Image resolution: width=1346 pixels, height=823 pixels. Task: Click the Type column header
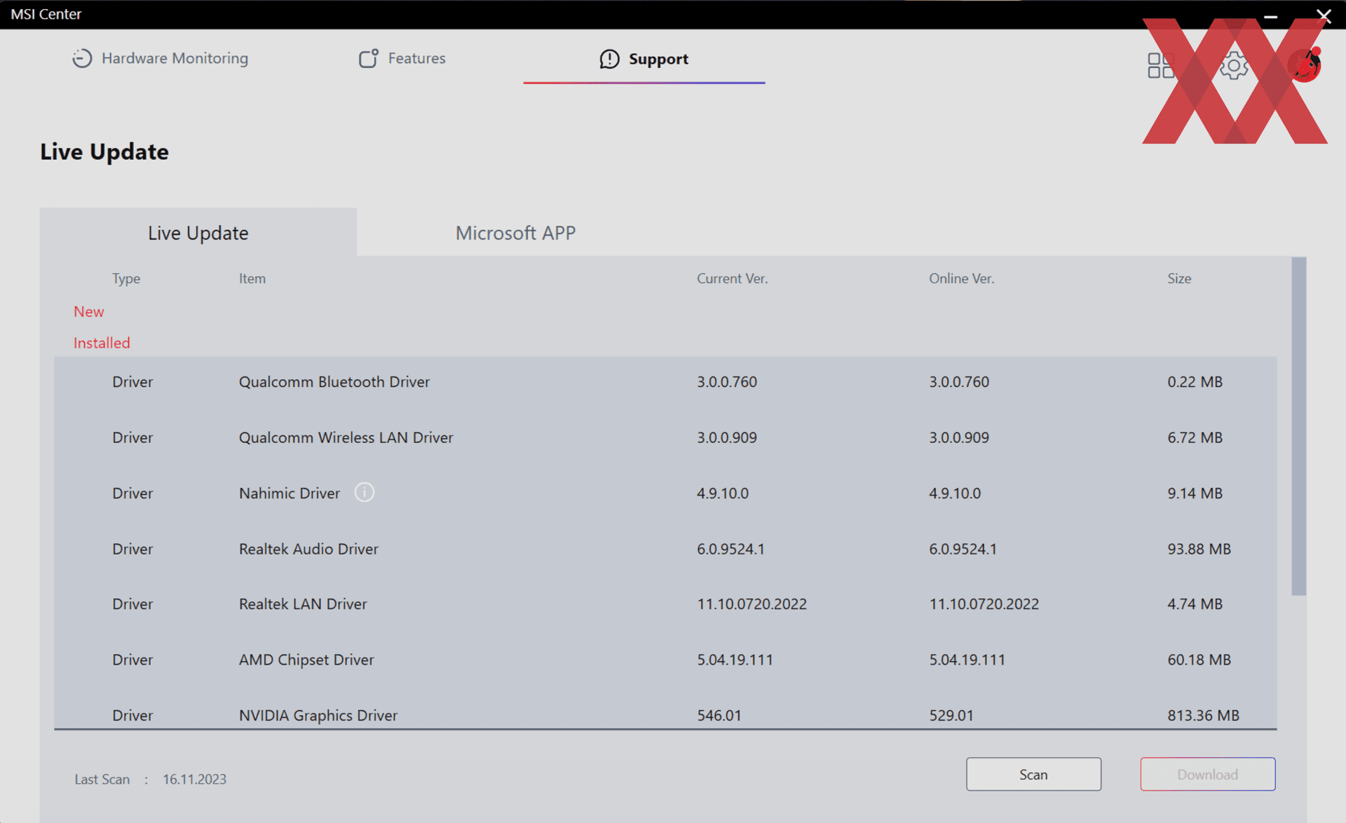pos(126,278)
